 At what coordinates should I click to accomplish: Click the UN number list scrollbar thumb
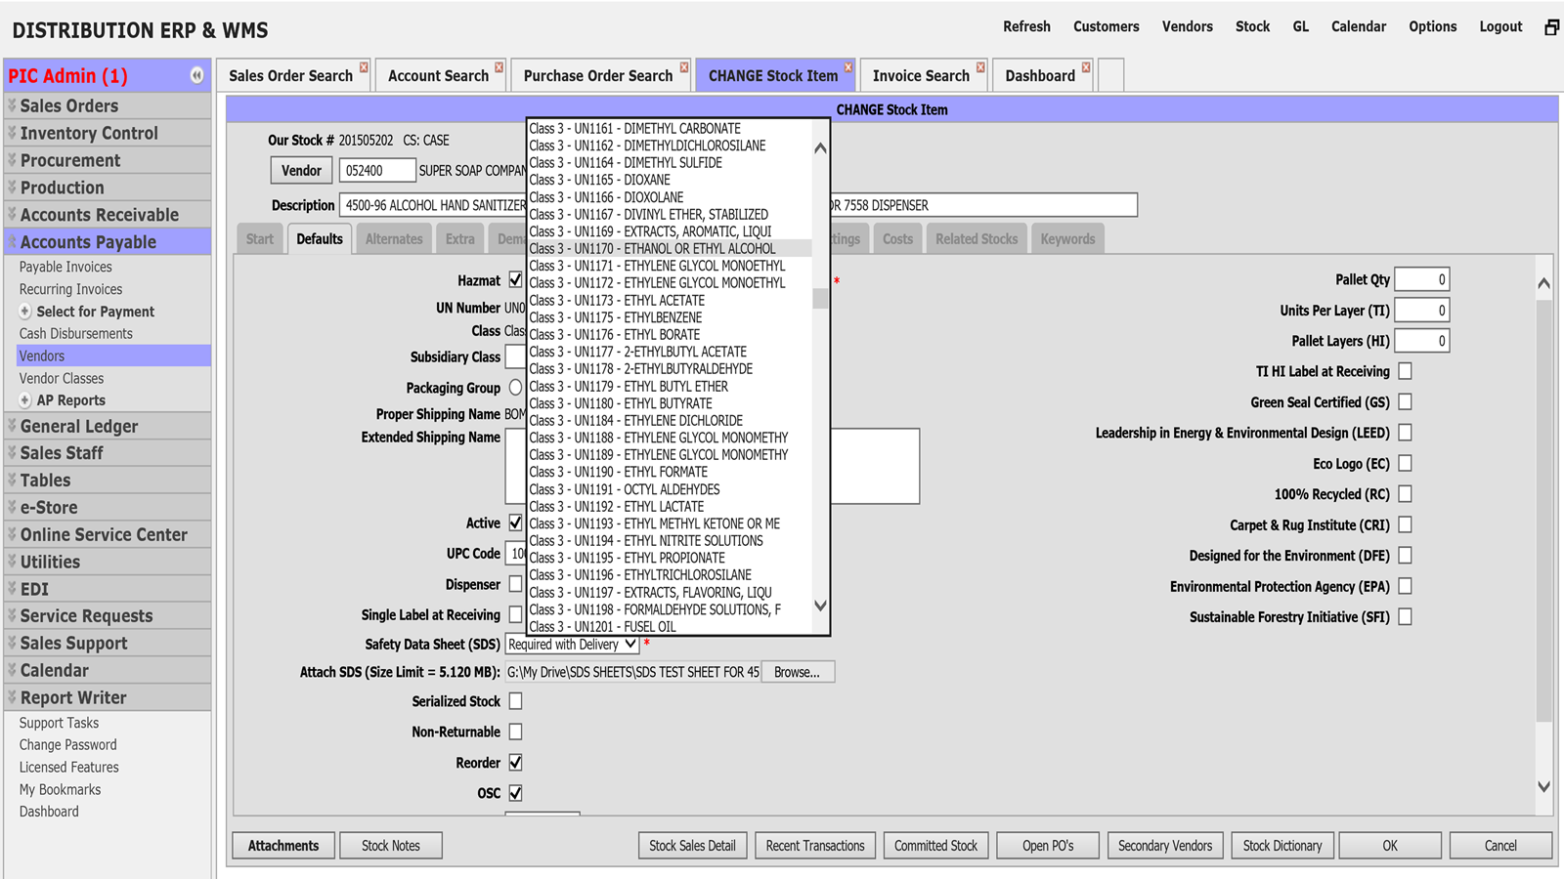point(820,298)
